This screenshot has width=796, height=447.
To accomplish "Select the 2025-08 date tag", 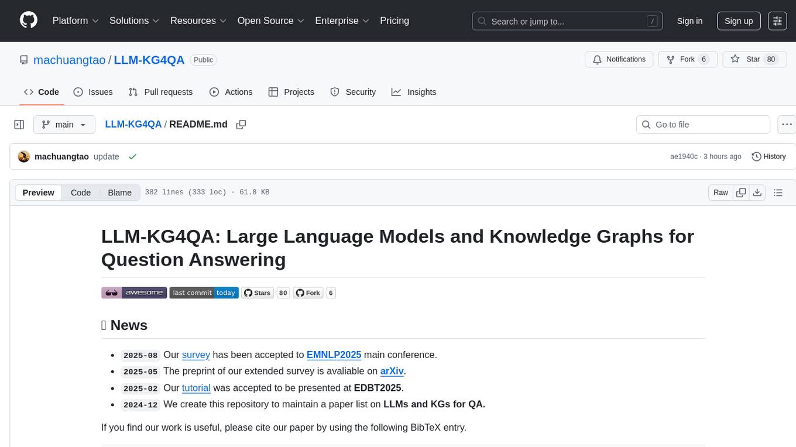I will pos(140,355).
